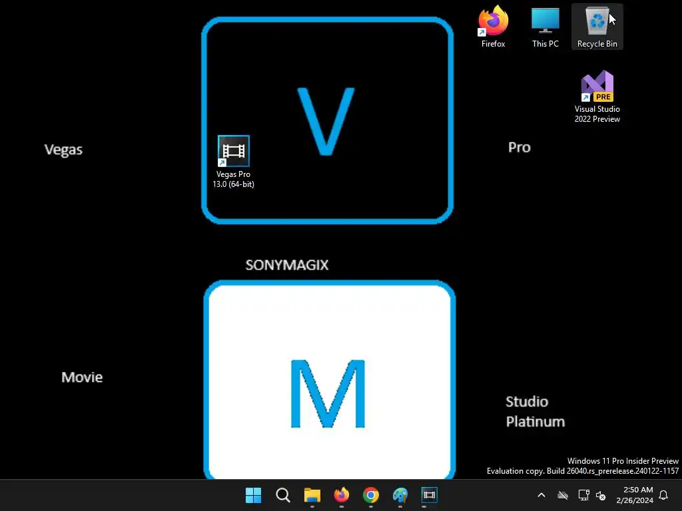
Task: Click the muted volume tray icon
Action: click(x=601, y=495)
